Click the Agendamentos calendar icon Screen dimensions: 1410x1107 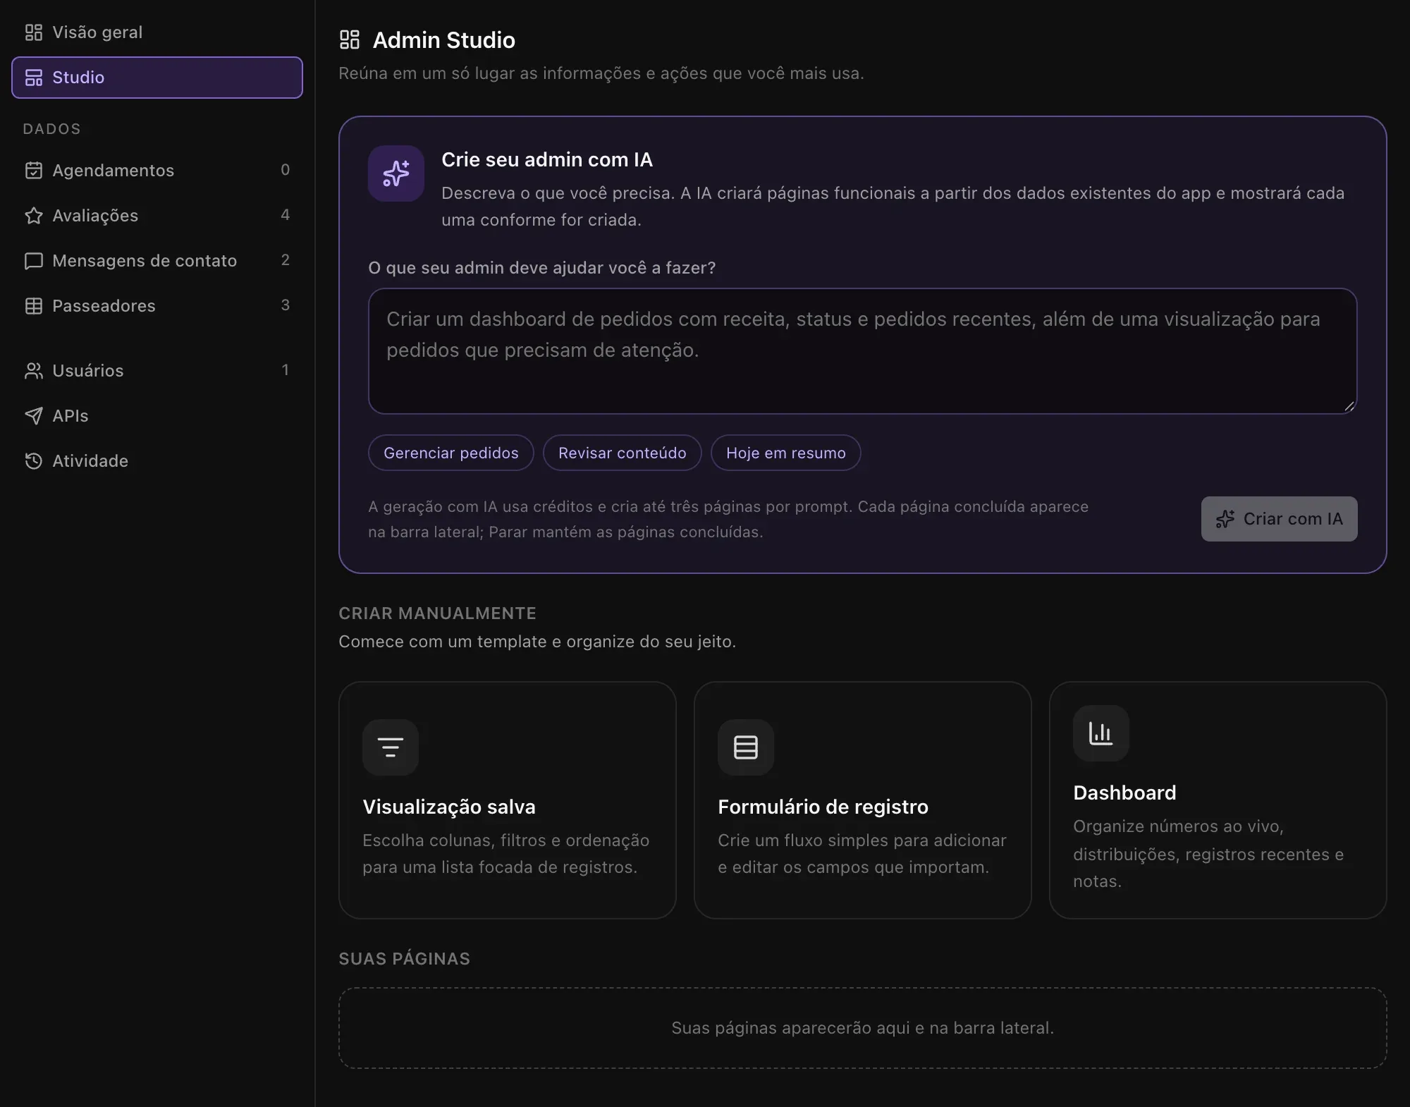pos(33,171)
